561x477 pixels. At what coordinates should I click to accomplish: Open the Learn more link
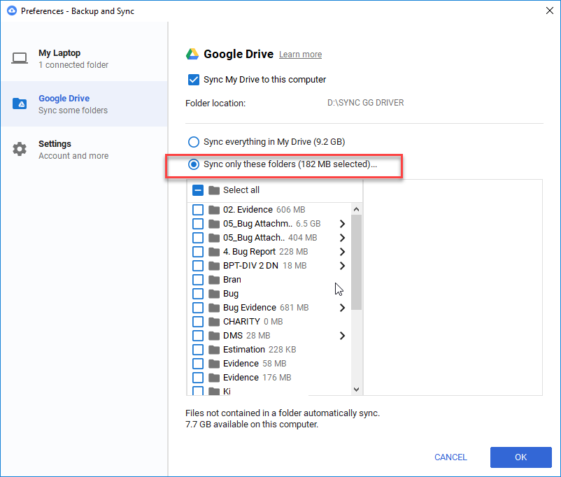tap(300, 55)
